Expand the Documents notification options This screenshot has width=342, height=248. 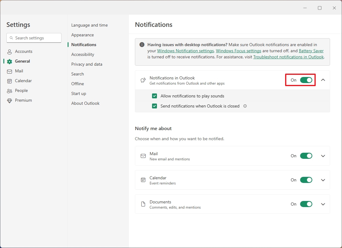(x=323, y=204)
